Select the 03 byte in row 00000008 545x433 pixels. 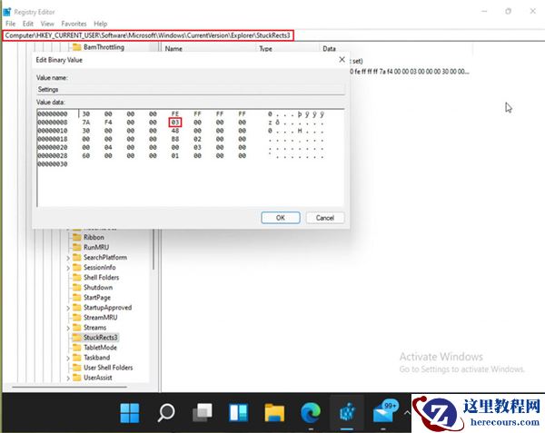174,123
